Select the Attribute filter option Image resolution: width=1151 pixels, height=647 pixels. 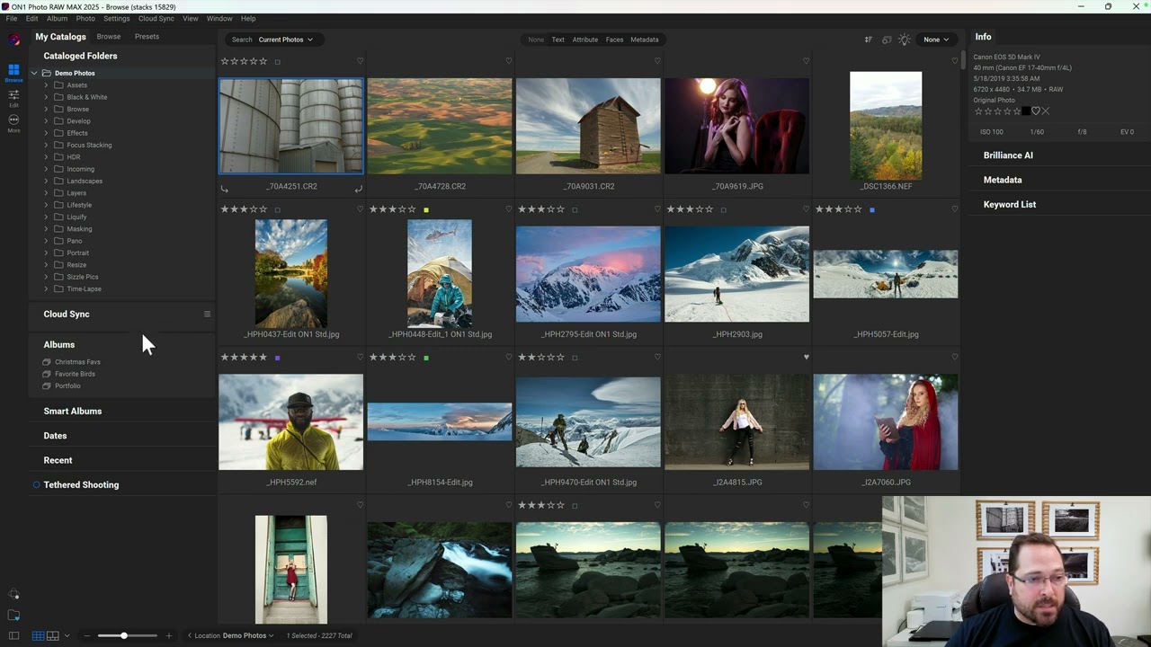(x=585, y=40)
